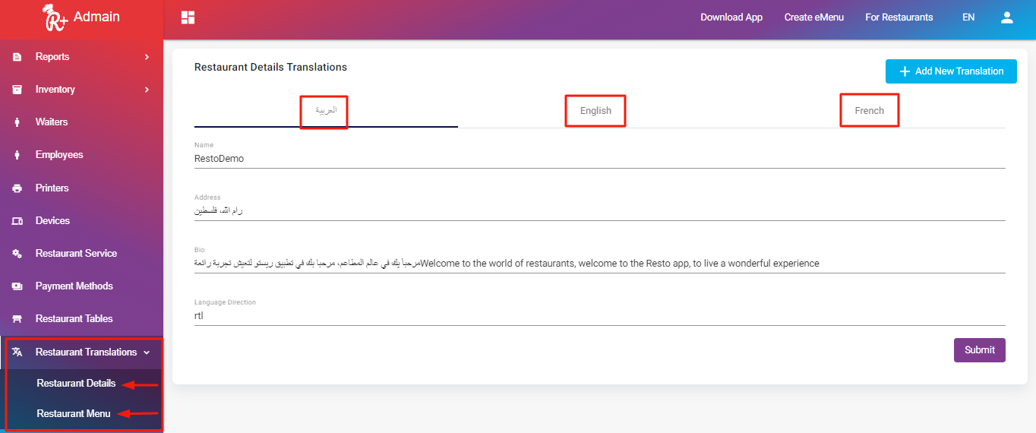
Task: Switch to the French translation tab
Action: 869,111
